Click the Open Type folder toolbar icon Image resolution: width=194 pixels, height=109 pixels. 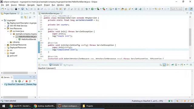(x=122, y=9)
